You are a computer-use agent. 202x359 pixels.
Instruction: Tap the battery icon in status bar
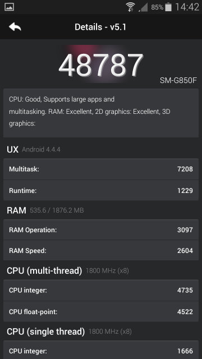coord(168,7)
